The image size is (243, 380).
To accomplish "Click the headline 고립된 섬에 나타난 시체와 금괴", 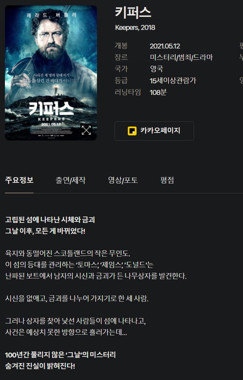I will (x=50, y=220).
